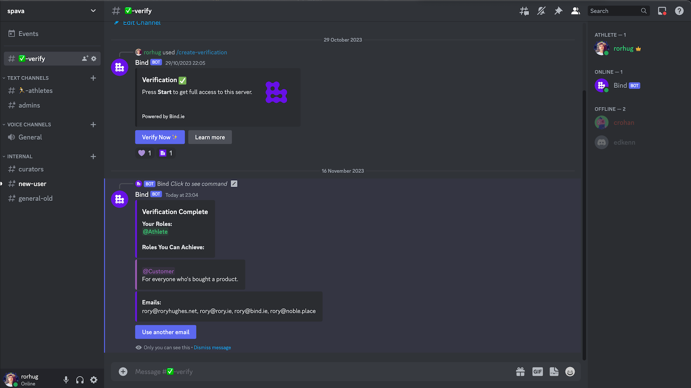Click the Bind username on today's message
Image resolution: width=691 pixels, height=388 pixels.
[142, 194]
